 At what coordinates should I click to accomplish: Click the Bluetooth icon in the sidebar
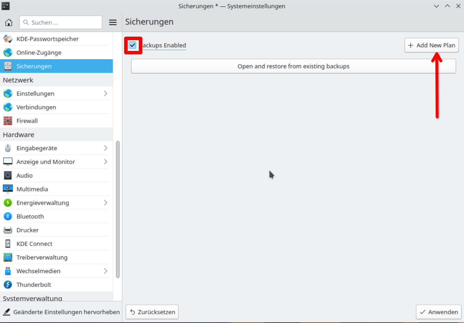[x=8, y=217]
